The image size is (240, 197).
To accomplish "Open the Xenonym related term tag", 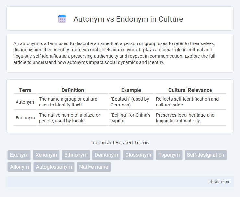I will [x=46, y=155].
